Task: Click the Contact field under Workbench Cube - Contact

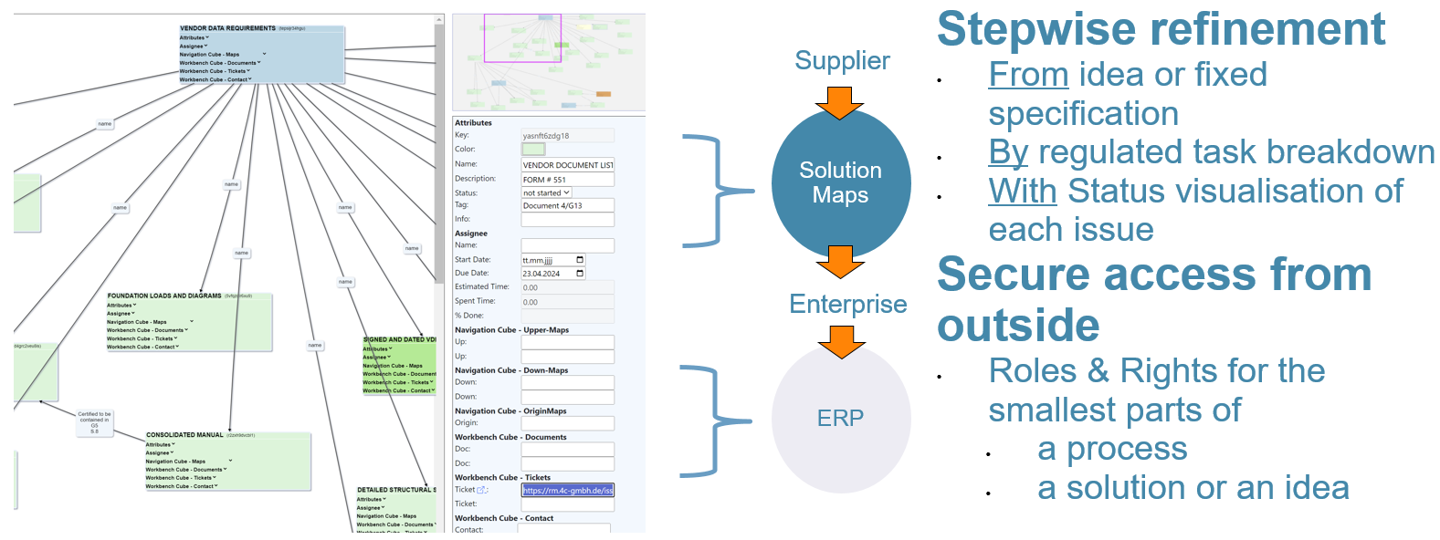Action: coord(565,528)
